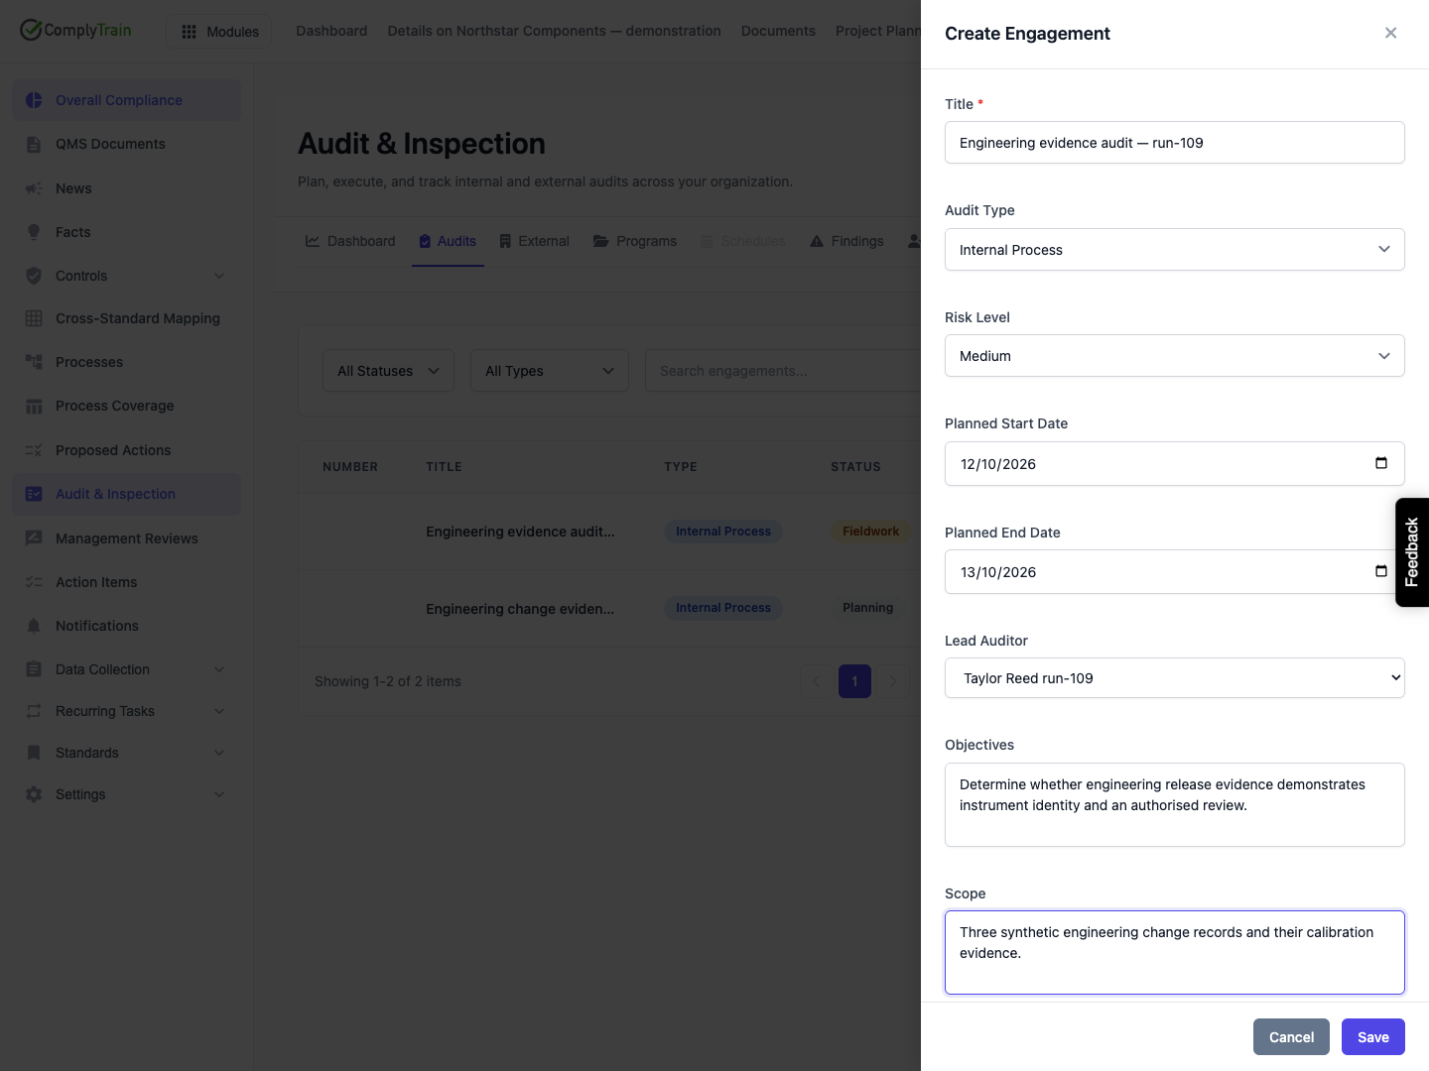The height and width of the screenshot is (1071, 1429).
Task: Open the Lead Auditor dropdown
Action: click(x=1174, y=678)
